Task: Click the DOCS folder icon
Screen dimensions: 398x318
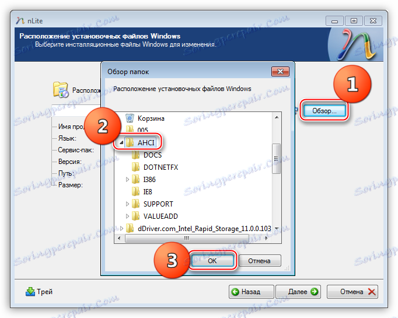Action: pos(136,155)
